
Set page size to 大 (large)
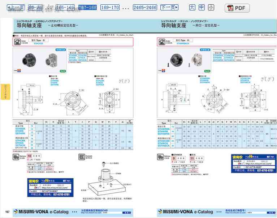click(192, 8)
